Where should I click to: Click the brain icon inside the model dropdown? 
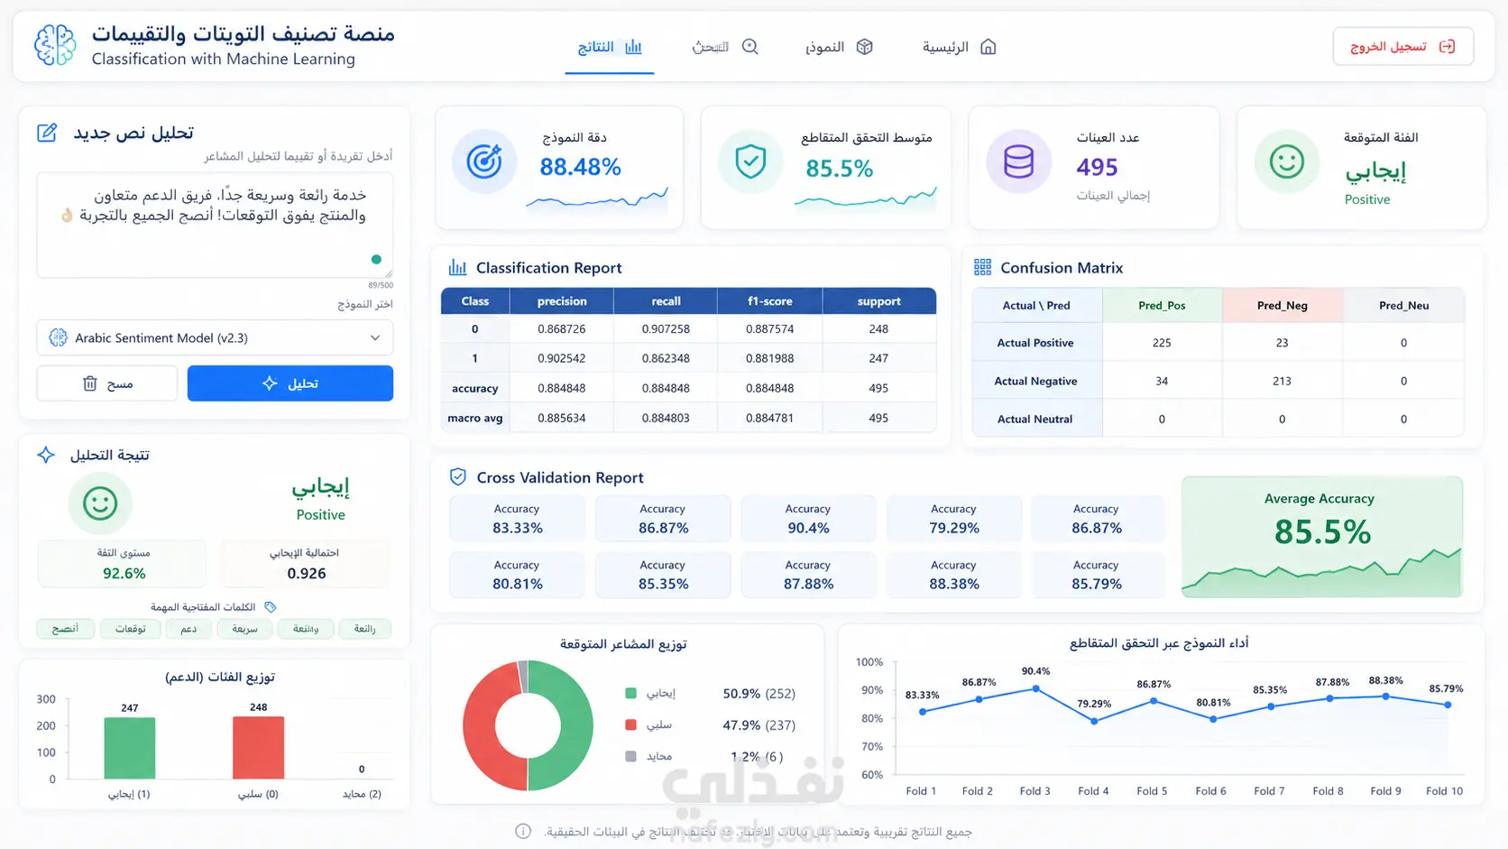click(x=59, y=337)
